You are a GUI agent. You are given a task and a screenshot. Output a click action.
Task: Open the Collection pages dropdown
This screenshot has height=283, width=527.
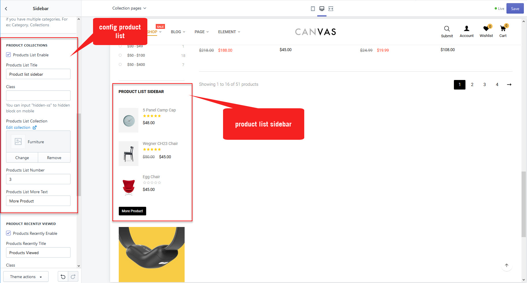pos(129,8)
